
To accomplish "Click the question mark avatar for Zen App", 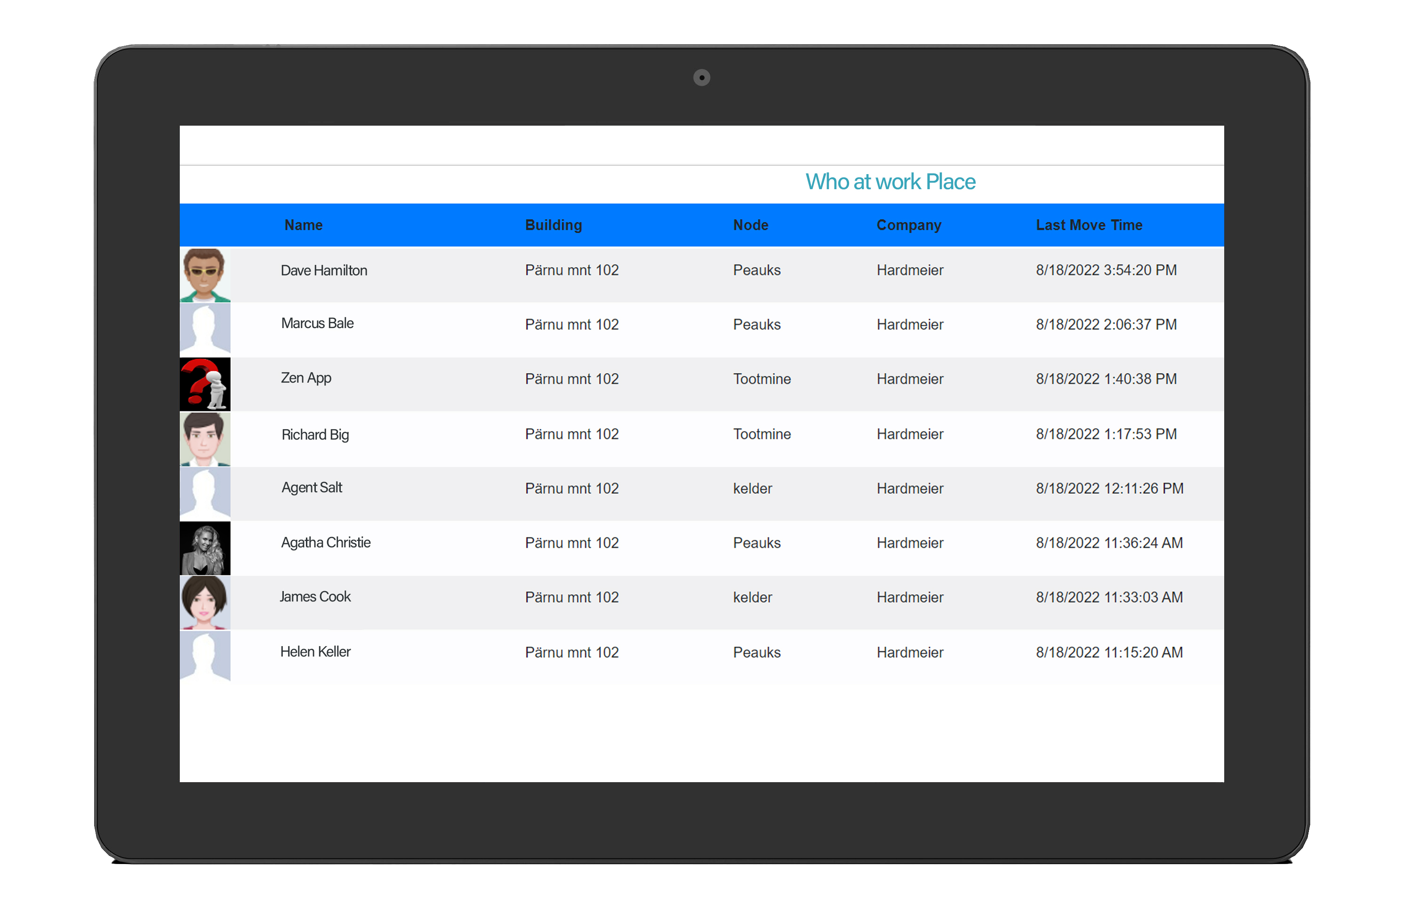I will (x=205, y=384).
